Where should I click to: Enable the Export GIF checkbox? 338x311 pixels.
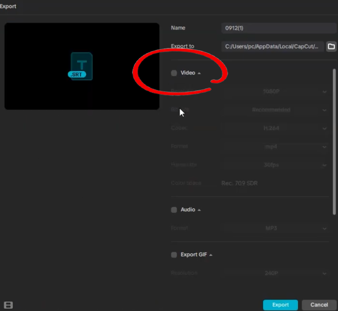(174, 255)
